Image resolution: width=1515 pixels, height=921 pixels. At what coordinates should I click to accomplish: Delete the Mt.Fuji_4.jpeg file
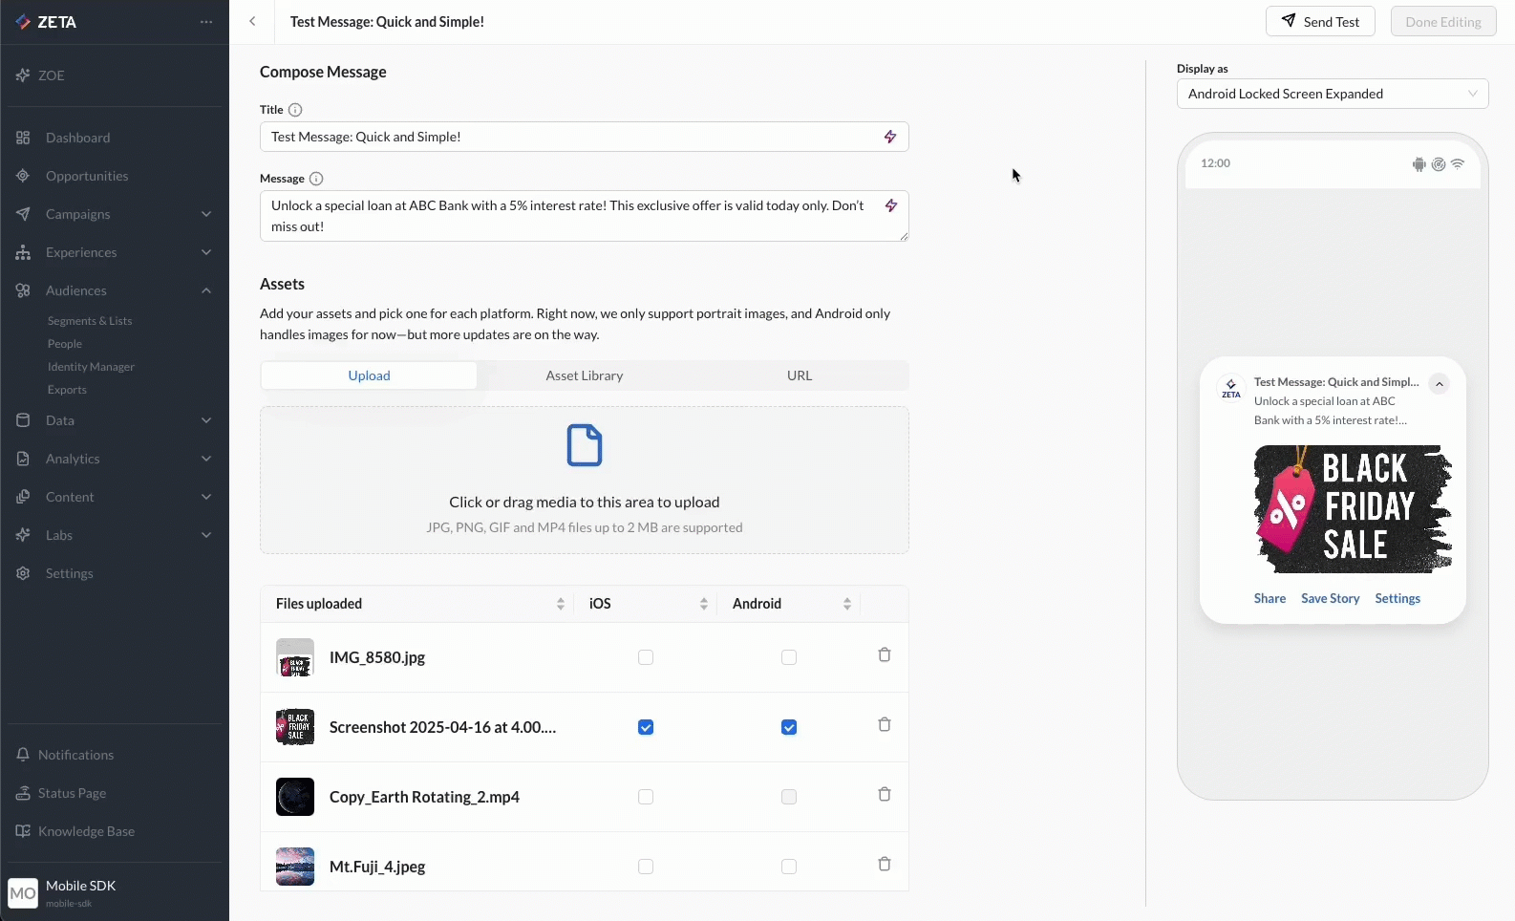coord(884,865)
